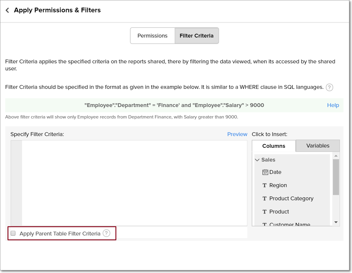The width and height of the screenshot is (352, 273).
Task: Click help icon beside Apply Parent Table Filter
Action: (x=106, y=233)
